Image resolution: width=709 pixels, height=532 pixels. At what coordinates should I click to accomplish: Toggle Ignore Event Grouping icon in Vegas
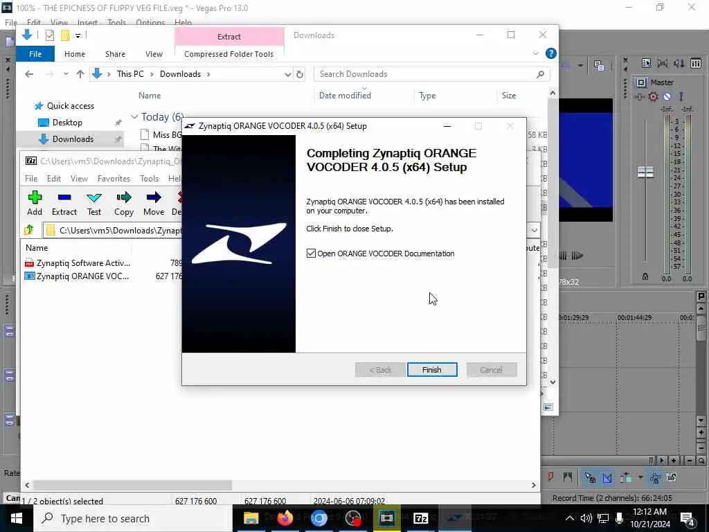pyautogui.click(x=672, y=477)
